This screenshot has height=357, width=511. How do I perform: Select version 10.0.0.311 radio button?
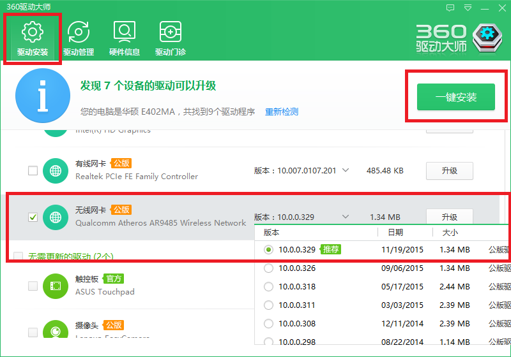(x=268, y=305)
